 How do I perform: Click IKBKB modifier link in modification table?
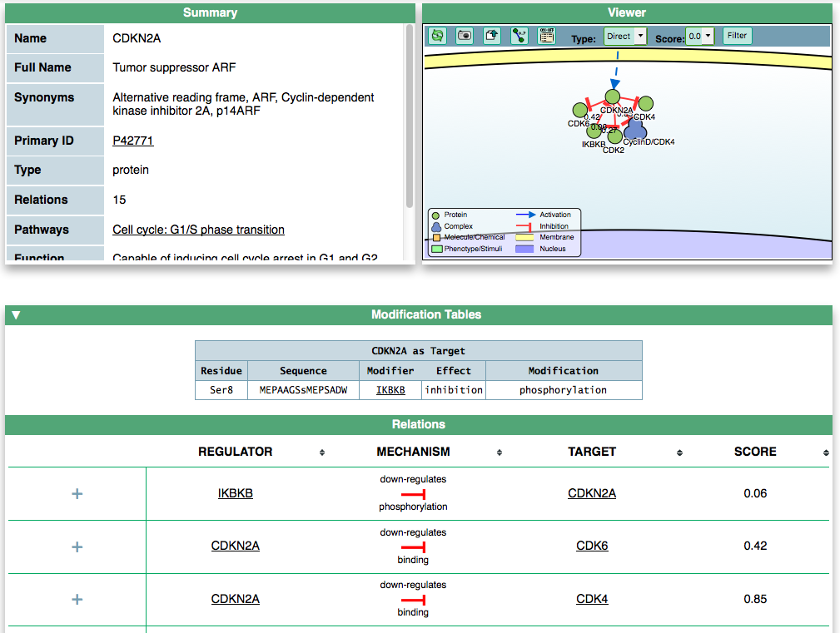(x=390, y=390)
